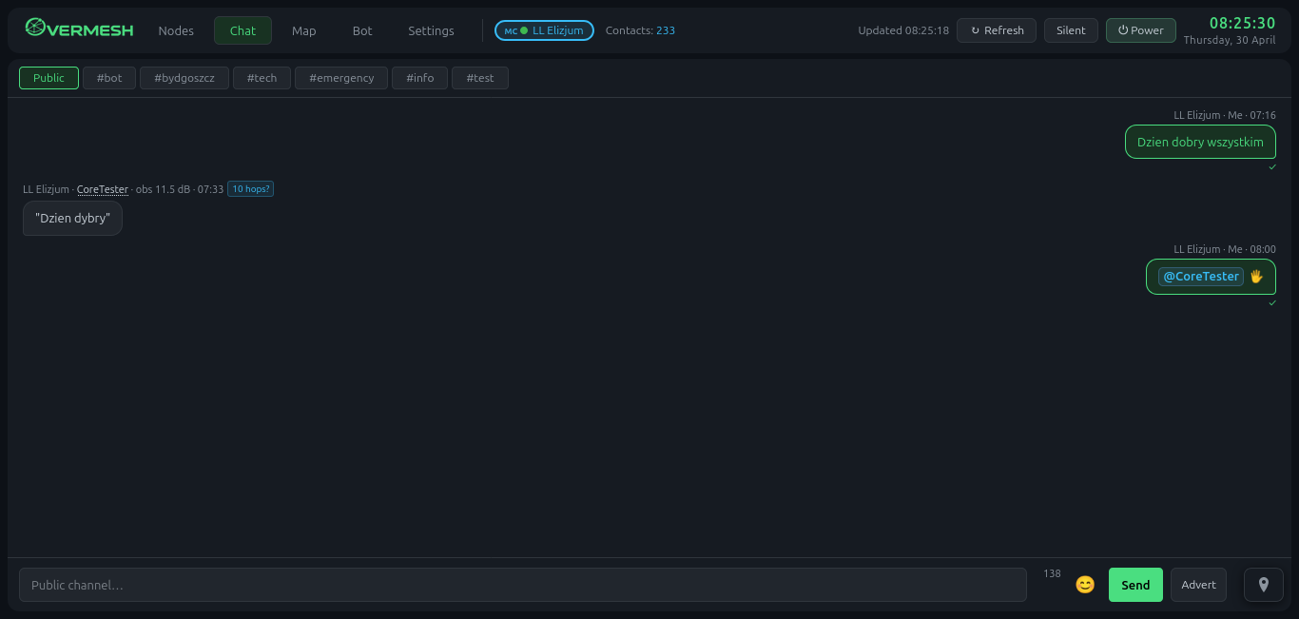Open Settings
The image size is (1299, 619).
pyautogui.click(x=431, y=30)
